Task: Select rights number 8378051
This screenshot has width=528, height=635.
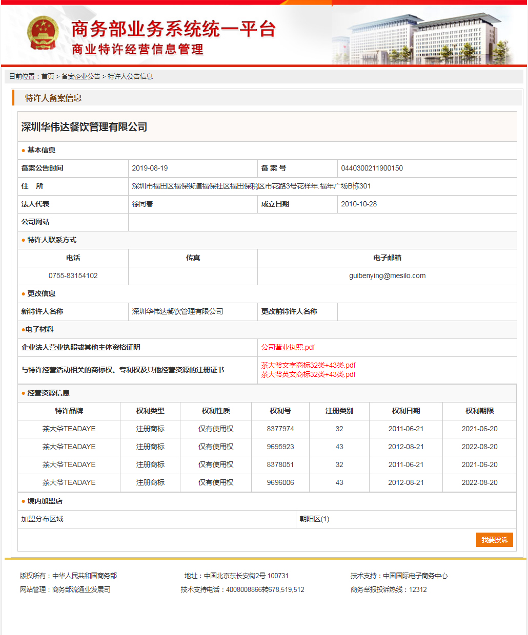Action: tap(280, 464)
